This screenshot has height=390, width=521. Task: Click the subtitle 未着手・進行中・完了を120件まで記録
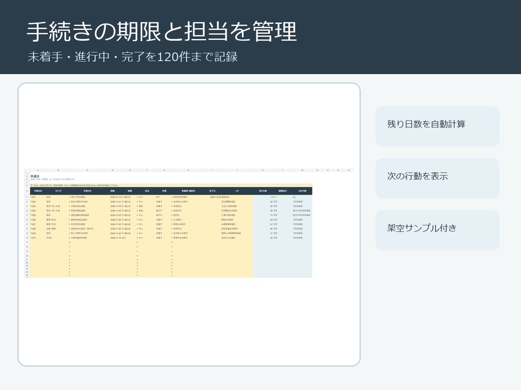pyautogui.click(x=133, y=57)
